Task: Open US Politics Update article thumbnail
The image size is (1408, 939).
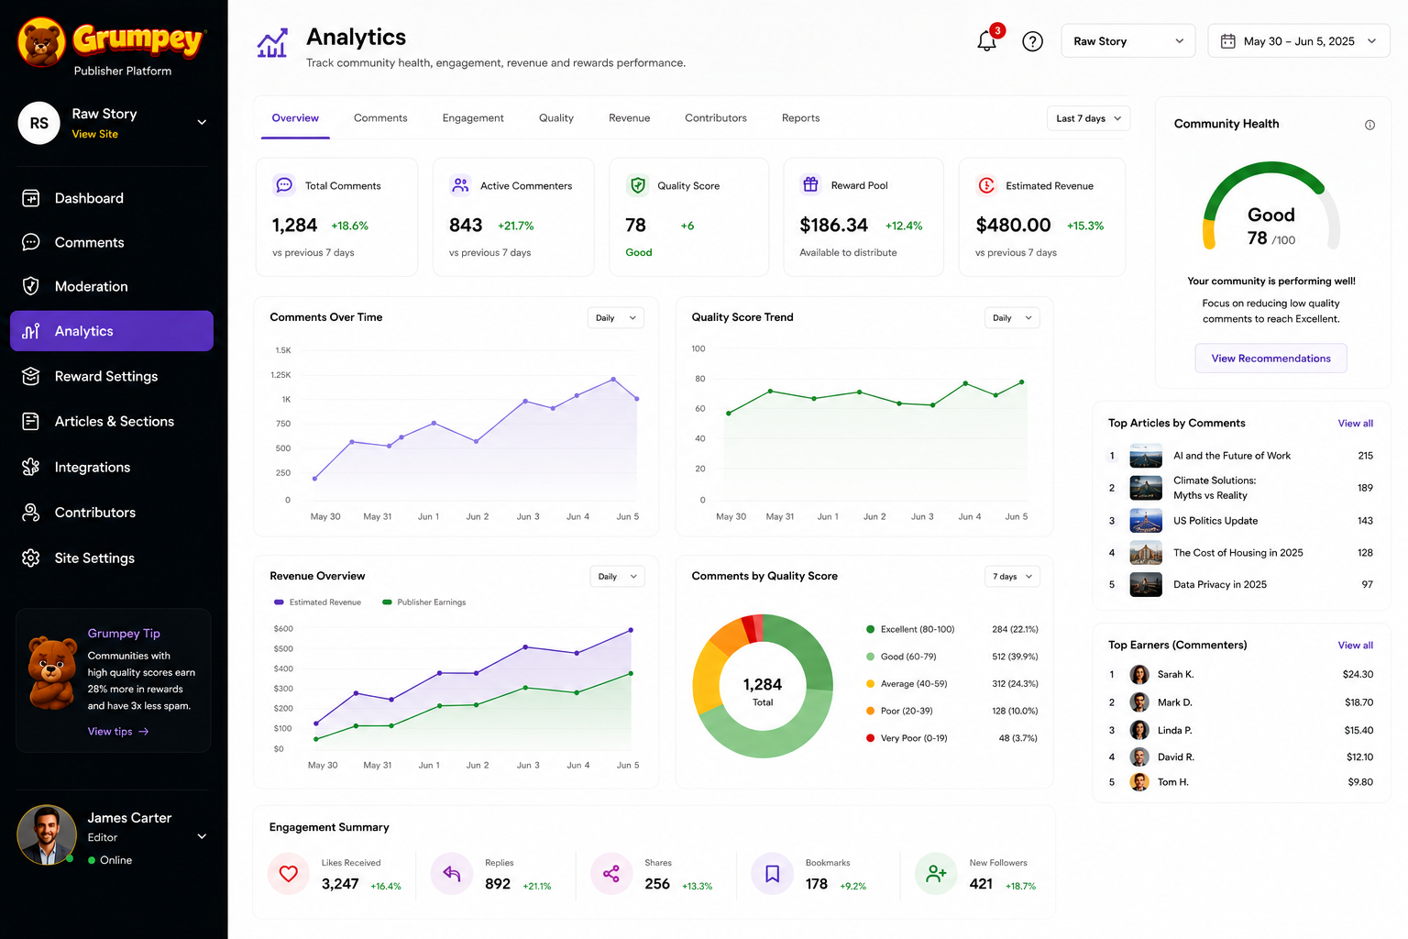Action: [1146, 521]
